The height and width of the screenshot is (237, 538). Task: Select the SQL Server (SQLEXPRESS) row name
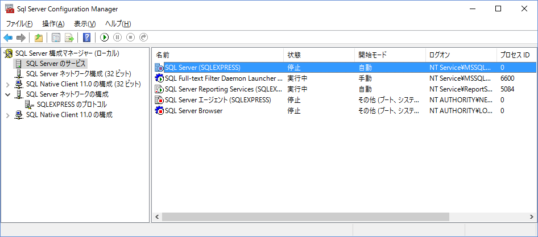pos(202,67)
